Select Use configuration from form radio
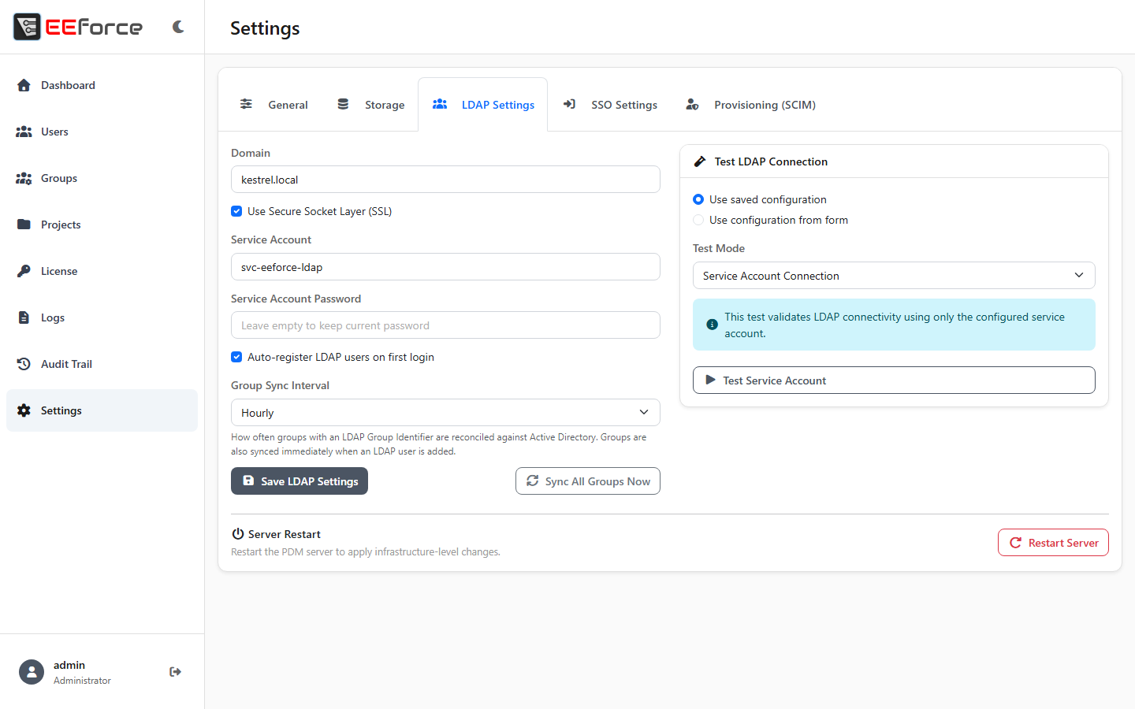The height and width of the screenshot is (709, 1135). point(698,220)
